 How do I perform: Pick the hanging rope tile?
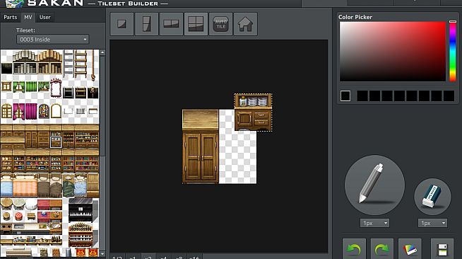[93, 65]
